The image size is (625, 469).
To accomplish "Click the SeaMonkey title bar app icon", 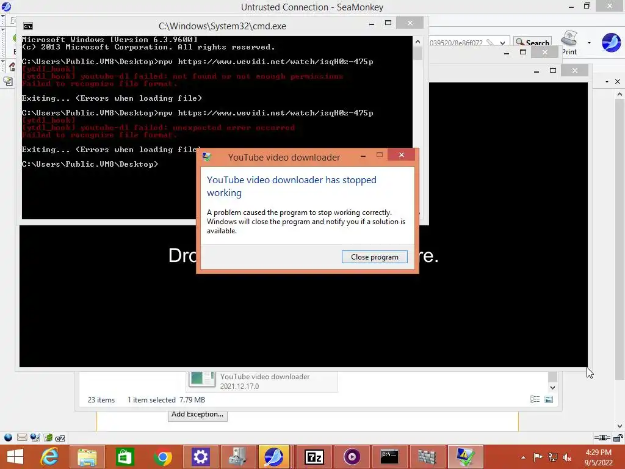I will pos(6,6).
